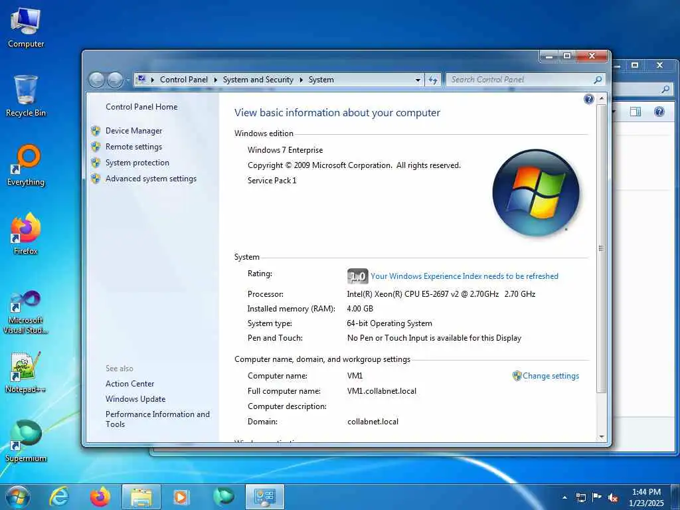The height and width of the screenshot is (510, 680).
Task: Click the Windows 7 Enterprise text
Action: [x=285, y=150]
